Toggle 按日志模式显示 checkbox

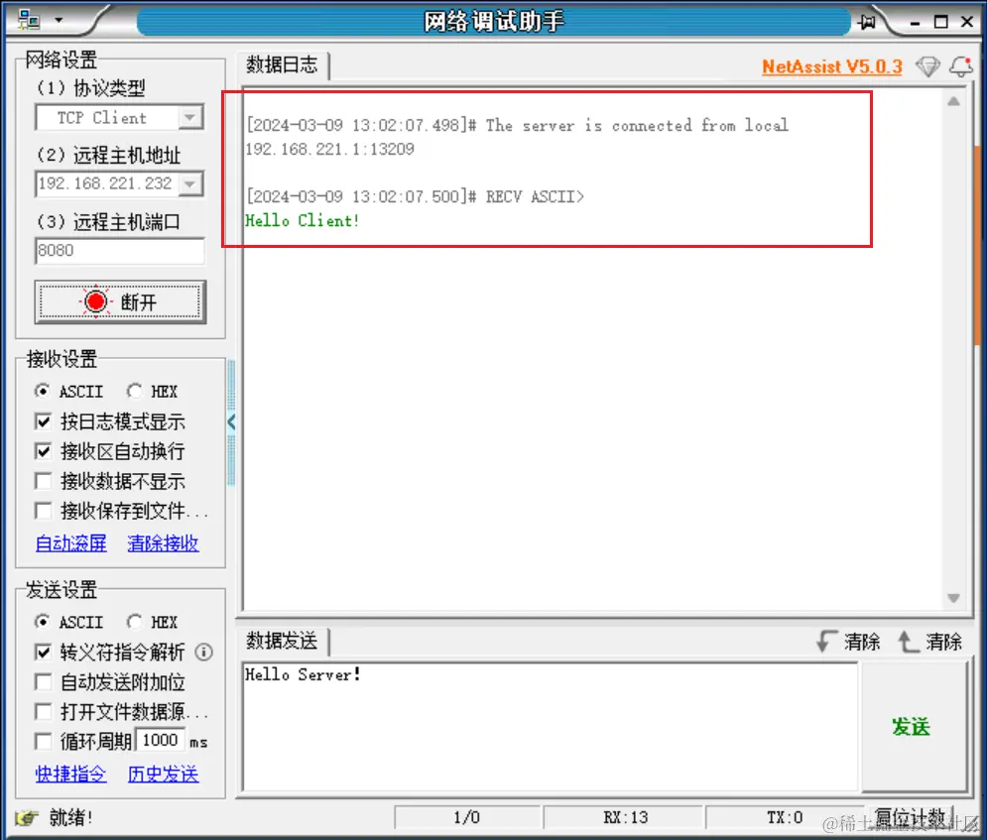click(x=43, y=420)
